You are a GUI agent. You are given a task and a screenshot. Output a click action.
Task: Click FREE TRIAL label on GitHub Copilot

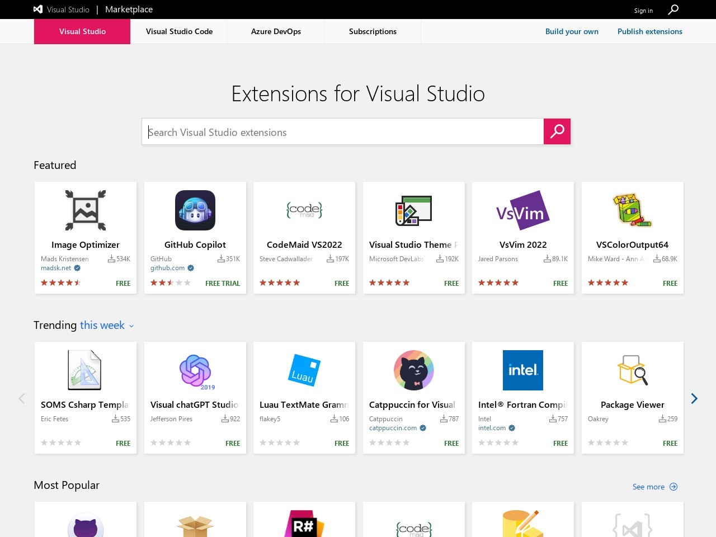(223, 284)
